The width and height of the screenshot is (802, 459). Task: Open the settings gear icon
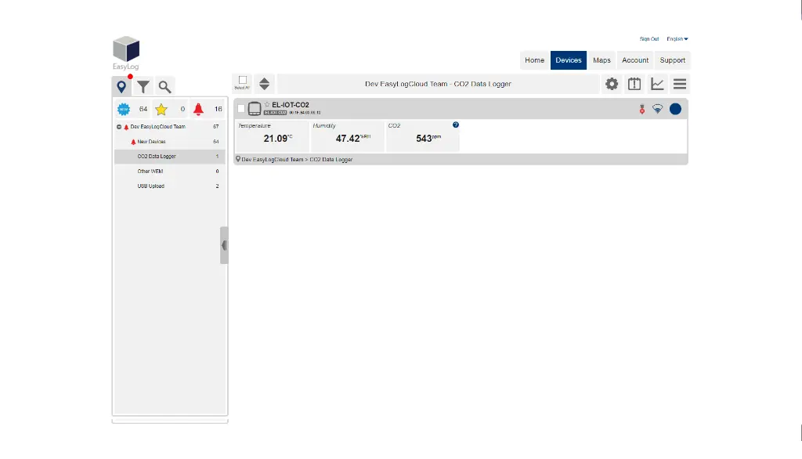[x=612, y=84]
